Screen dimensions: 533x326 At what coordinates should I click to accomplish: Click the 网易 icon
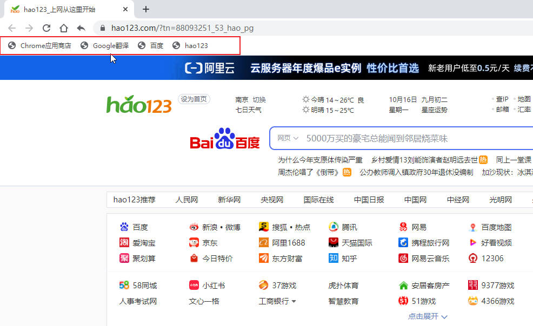tap(403, 227)
